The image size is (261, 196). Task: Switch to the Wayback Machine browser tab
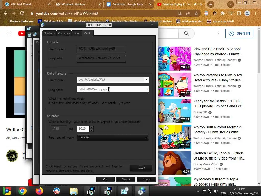tap(78, 4)
